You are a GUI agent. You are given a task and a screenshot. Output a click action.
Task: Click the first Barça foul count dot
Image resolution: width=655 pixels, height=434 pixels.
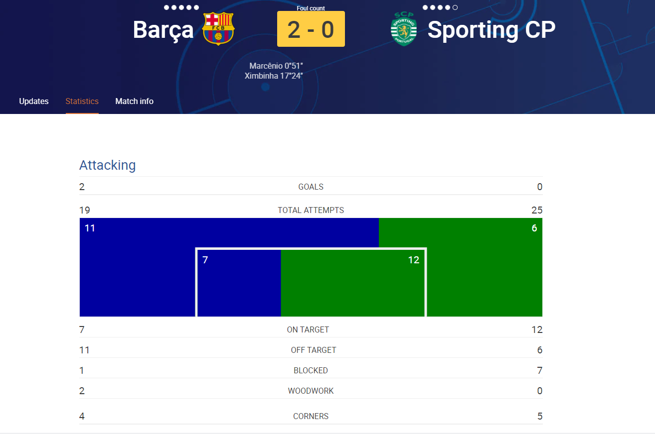pos(166,7)
